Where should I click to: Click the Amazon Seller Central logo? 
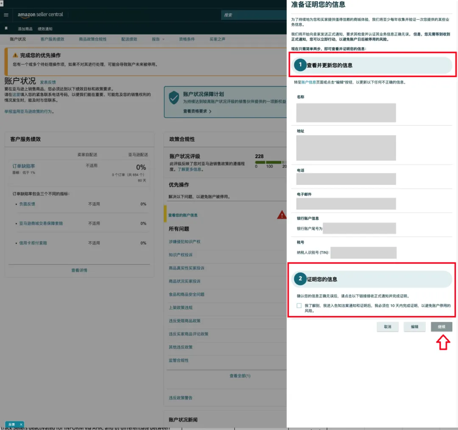40,15
